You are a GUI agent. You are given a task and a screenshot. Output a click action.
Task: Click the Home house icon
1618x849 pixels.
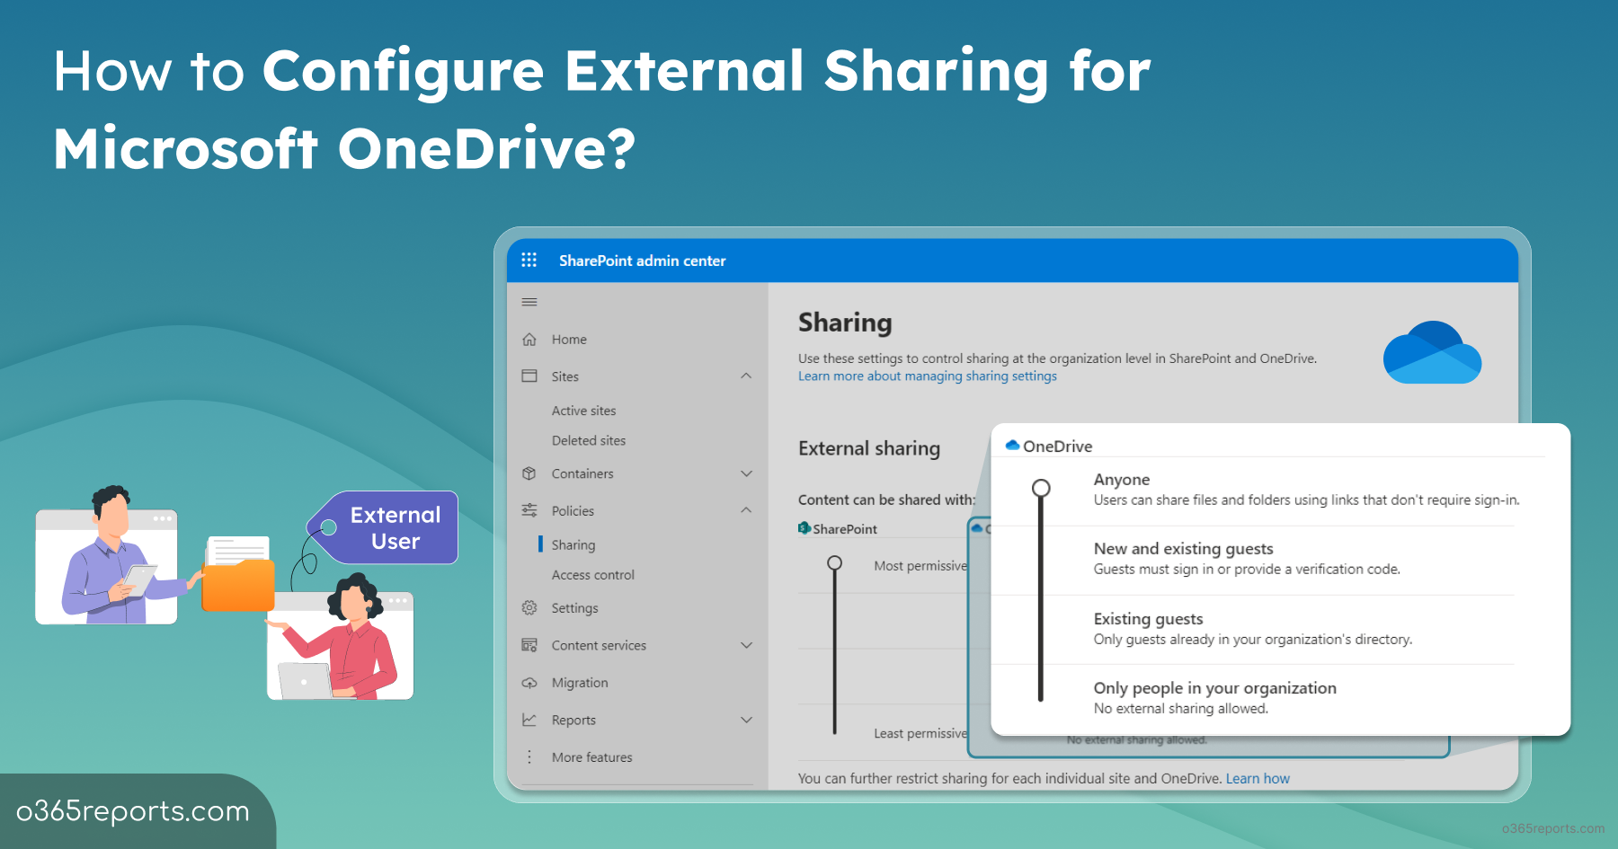529,340
